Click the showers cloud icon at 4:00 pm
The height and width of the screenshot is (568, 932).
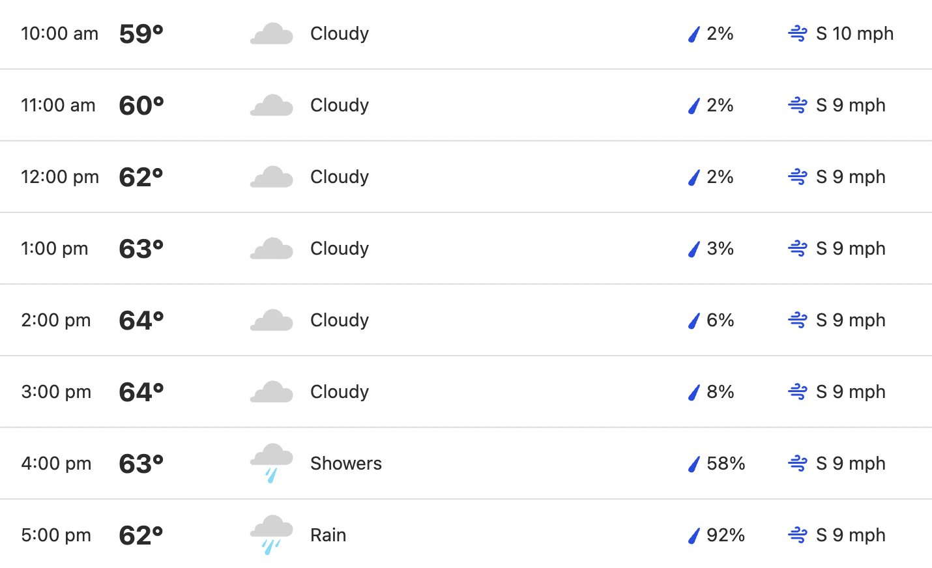(272, 463)
